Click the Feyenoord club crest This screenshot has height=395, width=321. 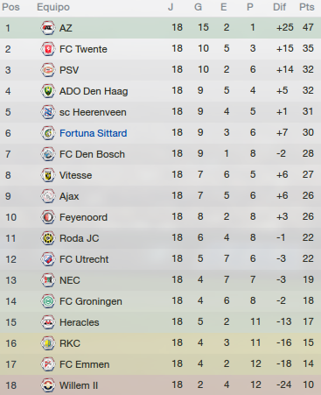click(48, 217)
